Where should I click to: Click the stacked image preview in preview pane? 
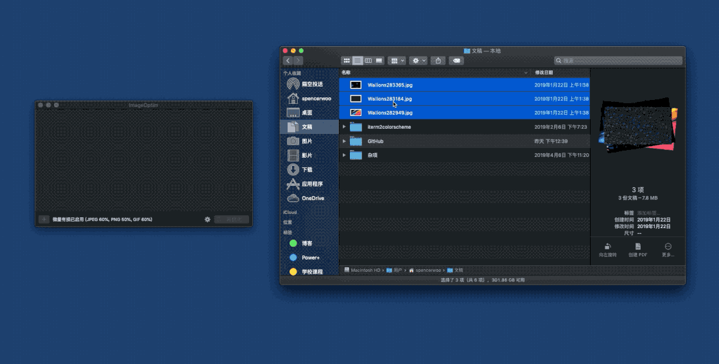[x=638, y=125]
